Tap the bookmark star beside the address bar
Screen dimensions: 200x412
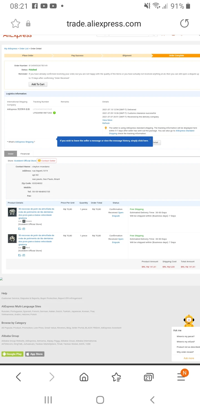pyautogui.click(x=16, y=24)
